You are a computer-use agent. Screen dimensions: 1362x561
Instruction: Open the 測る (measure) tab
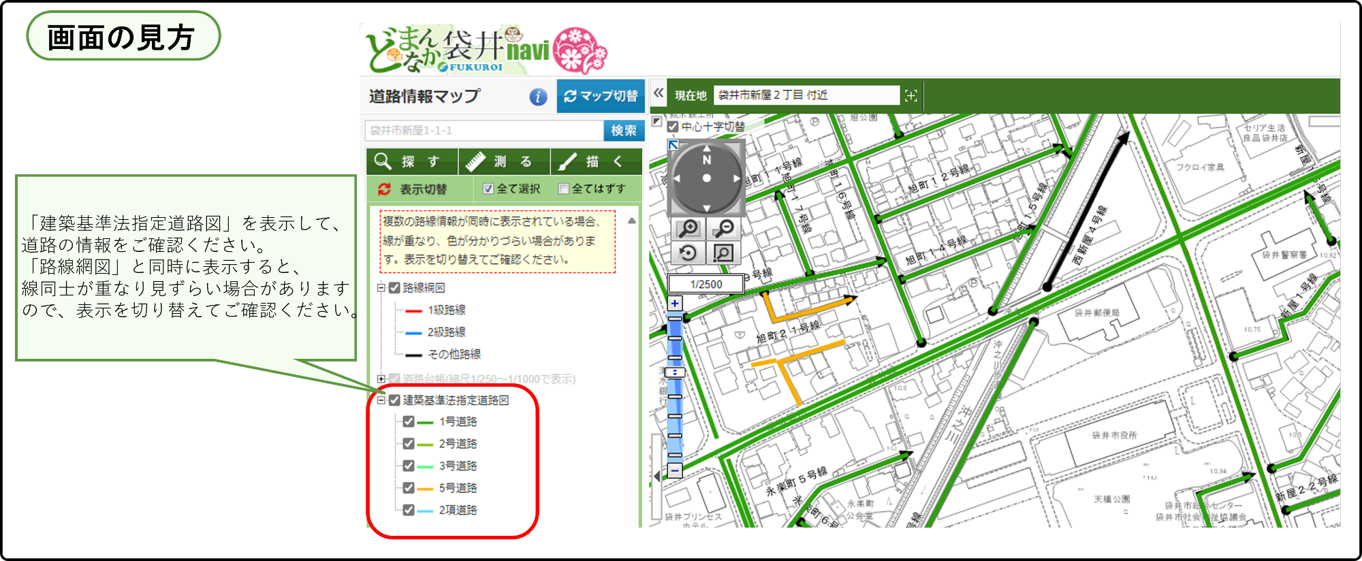pyautogui.click(x=505, y=161)
